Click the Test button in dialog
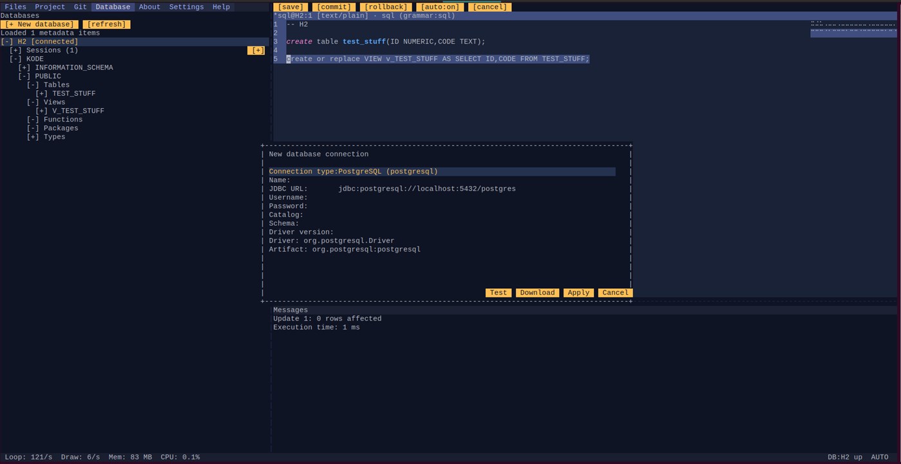 tap(498, 293)
